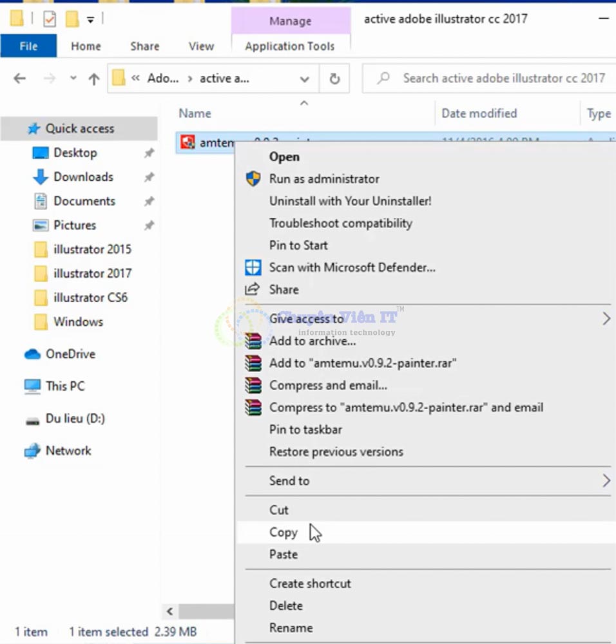Screen dimensions: 616x644
Task: Choose Copy from the context menu
Action: tap(284, 533)
